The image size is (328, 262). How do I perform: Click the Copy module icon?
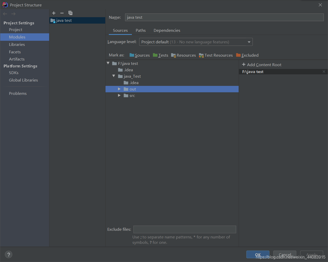[x=70, y=13]
